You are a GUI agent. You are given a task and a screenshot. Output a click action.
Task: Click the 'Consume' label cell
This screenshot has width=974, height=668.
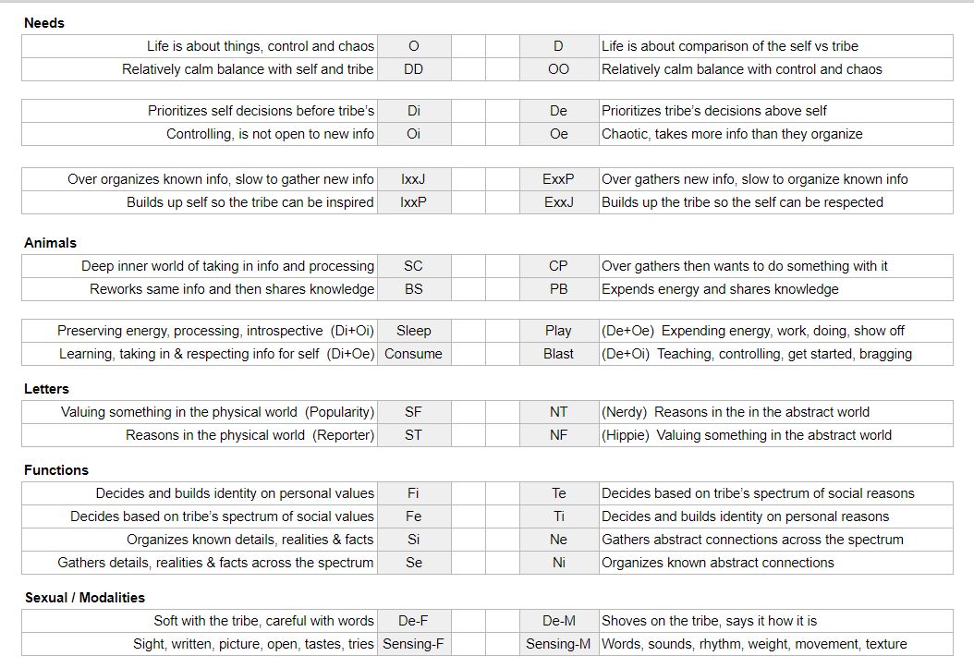click(x=414, y=354)
